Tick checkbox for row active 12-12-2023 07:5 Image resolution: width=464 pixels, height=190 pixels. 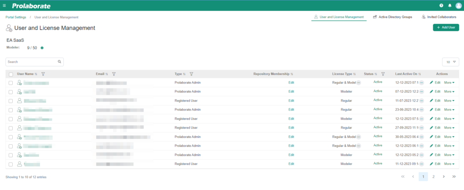[x=11, y=119]
